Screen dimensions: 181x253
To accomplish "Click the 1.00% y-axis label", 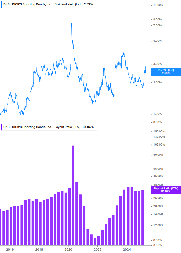I will point(157,114).
